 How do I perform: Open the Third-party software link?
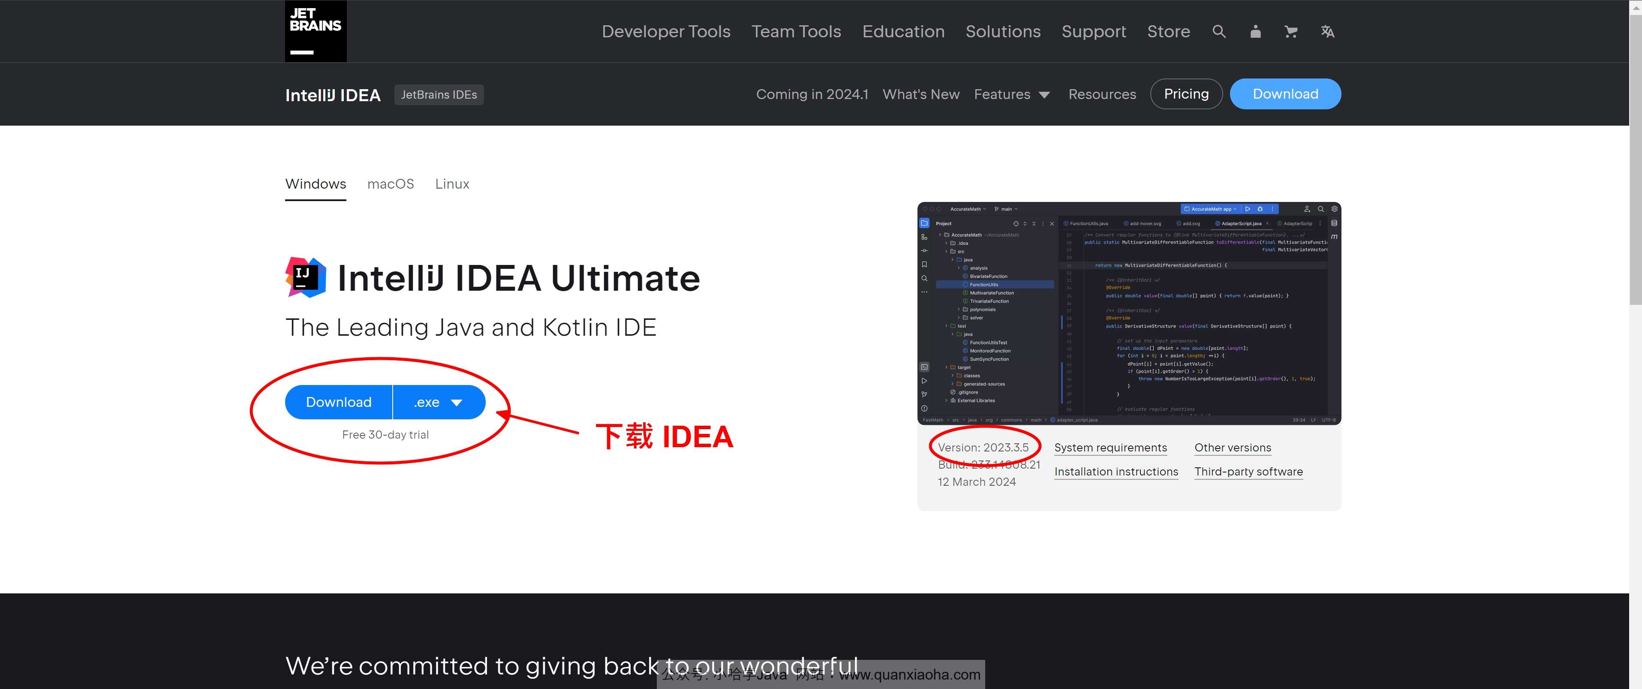coord(1248,472)
